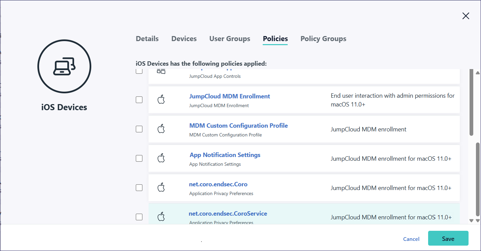Click Apple icon beside net.coro.endsec.Coro
Image resolution: width=481 pixels, height=251 pixels.
(x=161, y=188)
